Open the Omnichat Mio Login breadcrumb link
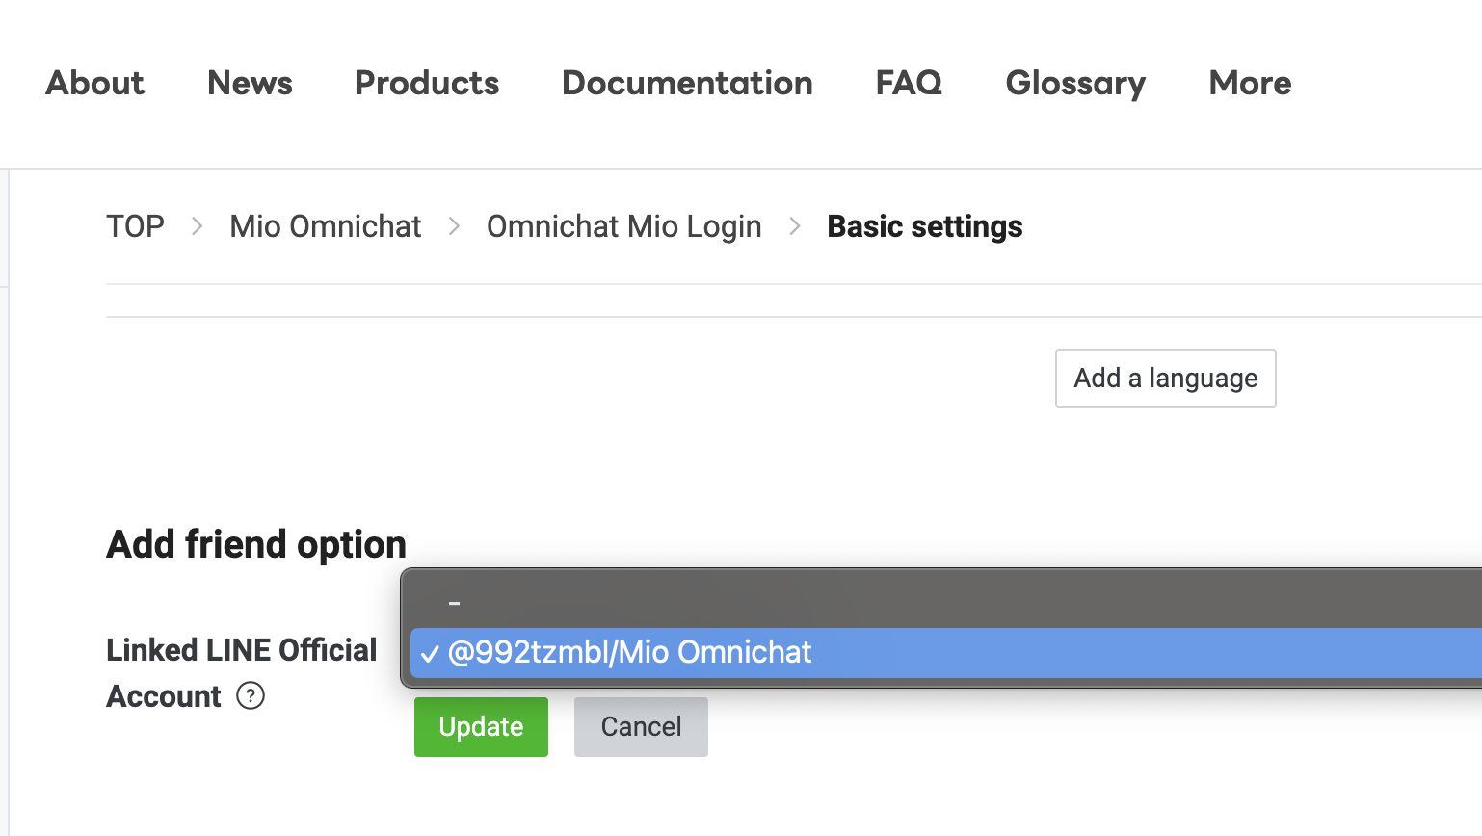The height and width of the screenshot is (836, 1482). tap(623, 226)
